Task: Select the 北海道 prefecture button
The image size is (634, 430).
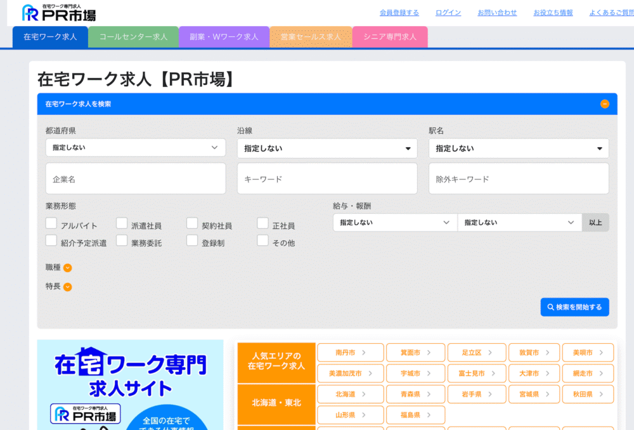Action: point(351,394)
